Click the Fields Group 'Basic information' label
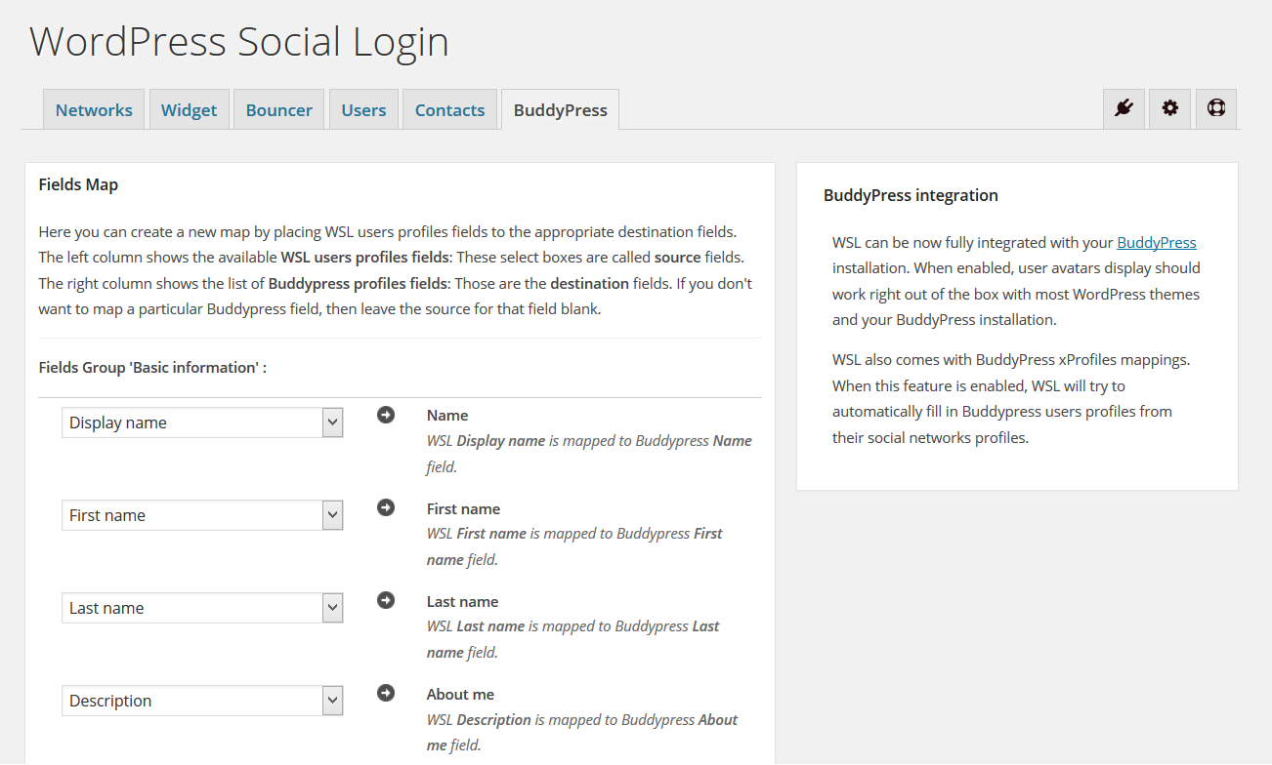Image resolution: width=1272 pixels, height=765 pixels. tap(152, 367)
